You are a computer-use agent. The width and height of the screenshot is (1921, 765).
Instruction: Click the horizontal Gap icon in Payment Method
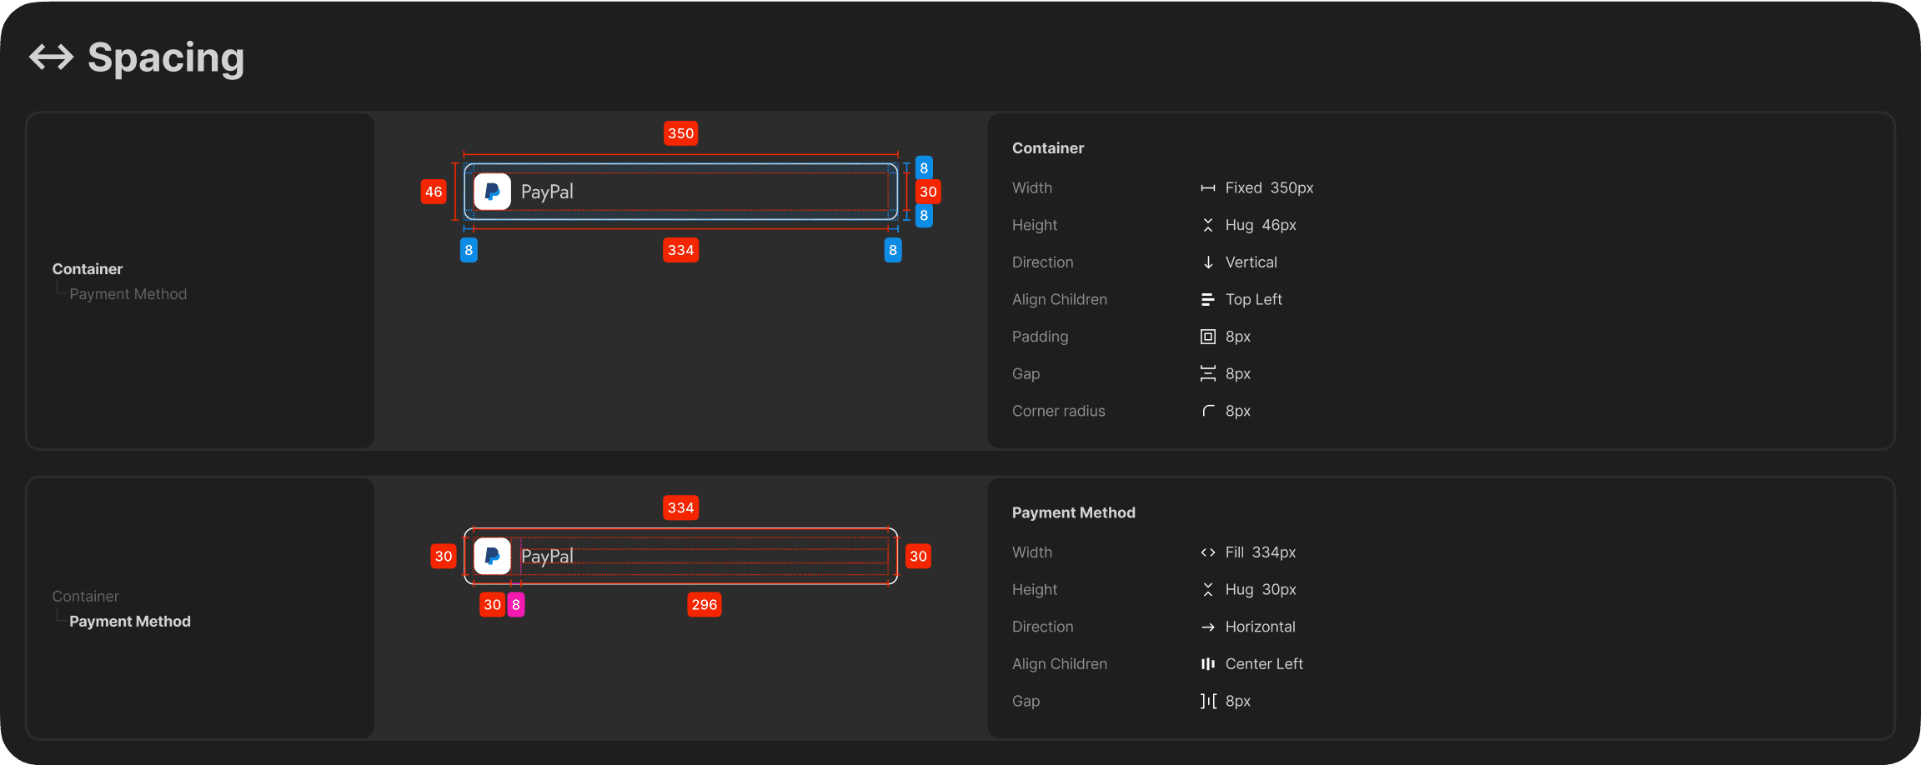[1208, 701]
